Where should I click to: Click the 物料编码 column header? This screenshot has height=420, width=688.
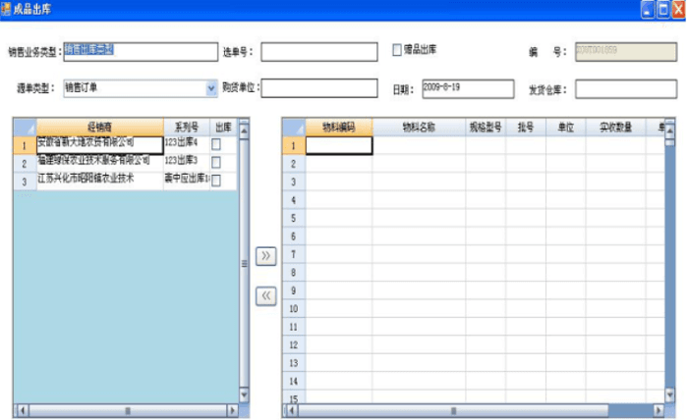338,128
